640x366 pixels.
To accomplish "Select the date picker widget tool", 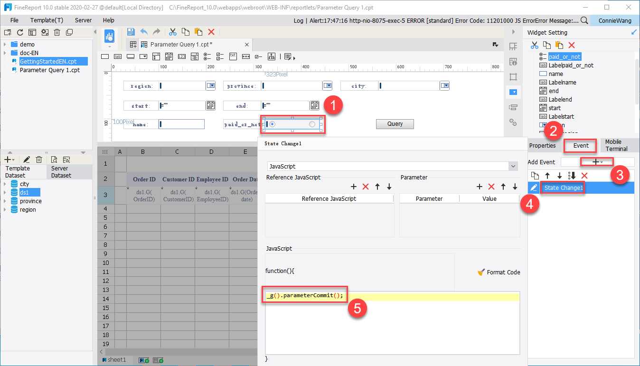I will (170, 56).
